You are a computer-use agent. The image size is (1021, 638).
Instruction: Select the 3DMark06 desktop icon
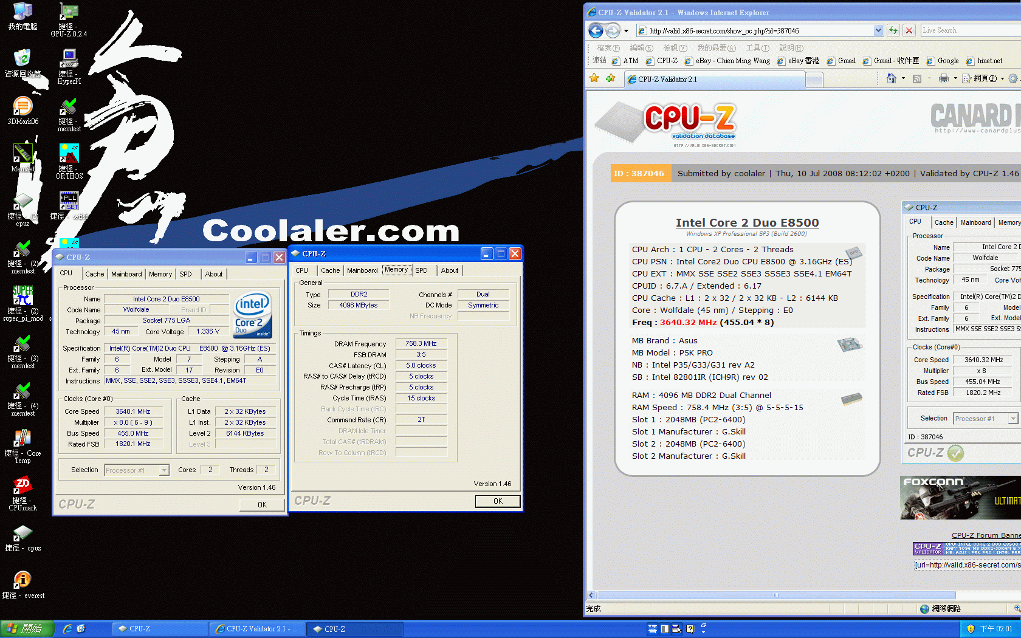click(x=22, y=111)
